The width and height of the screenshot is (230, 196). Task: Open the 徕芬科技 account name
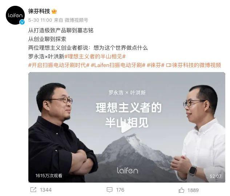tap(39, 11)
